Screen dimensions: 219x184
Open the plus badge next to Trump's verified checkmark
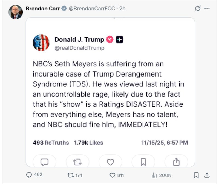point(119,39)
